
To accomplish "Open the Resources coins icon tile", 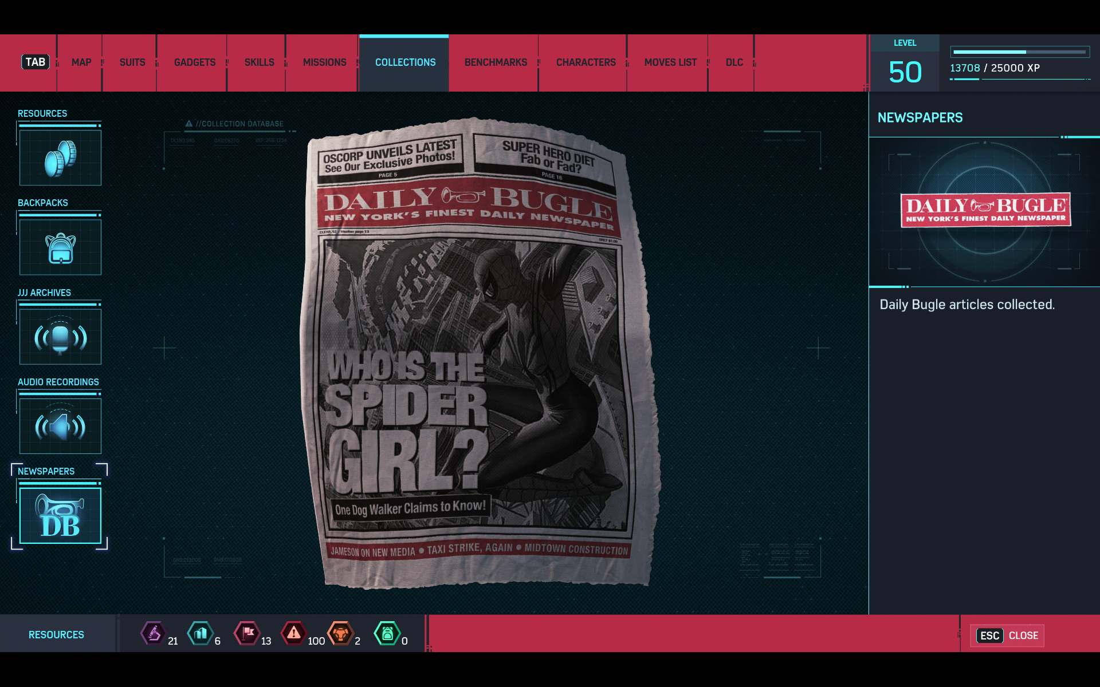I will pos(60,157).
